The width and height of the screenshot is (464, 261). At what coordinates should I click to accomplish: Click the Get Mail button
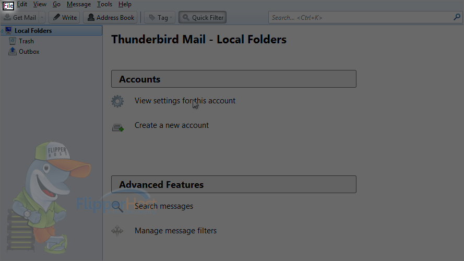[x=20, y=17]
